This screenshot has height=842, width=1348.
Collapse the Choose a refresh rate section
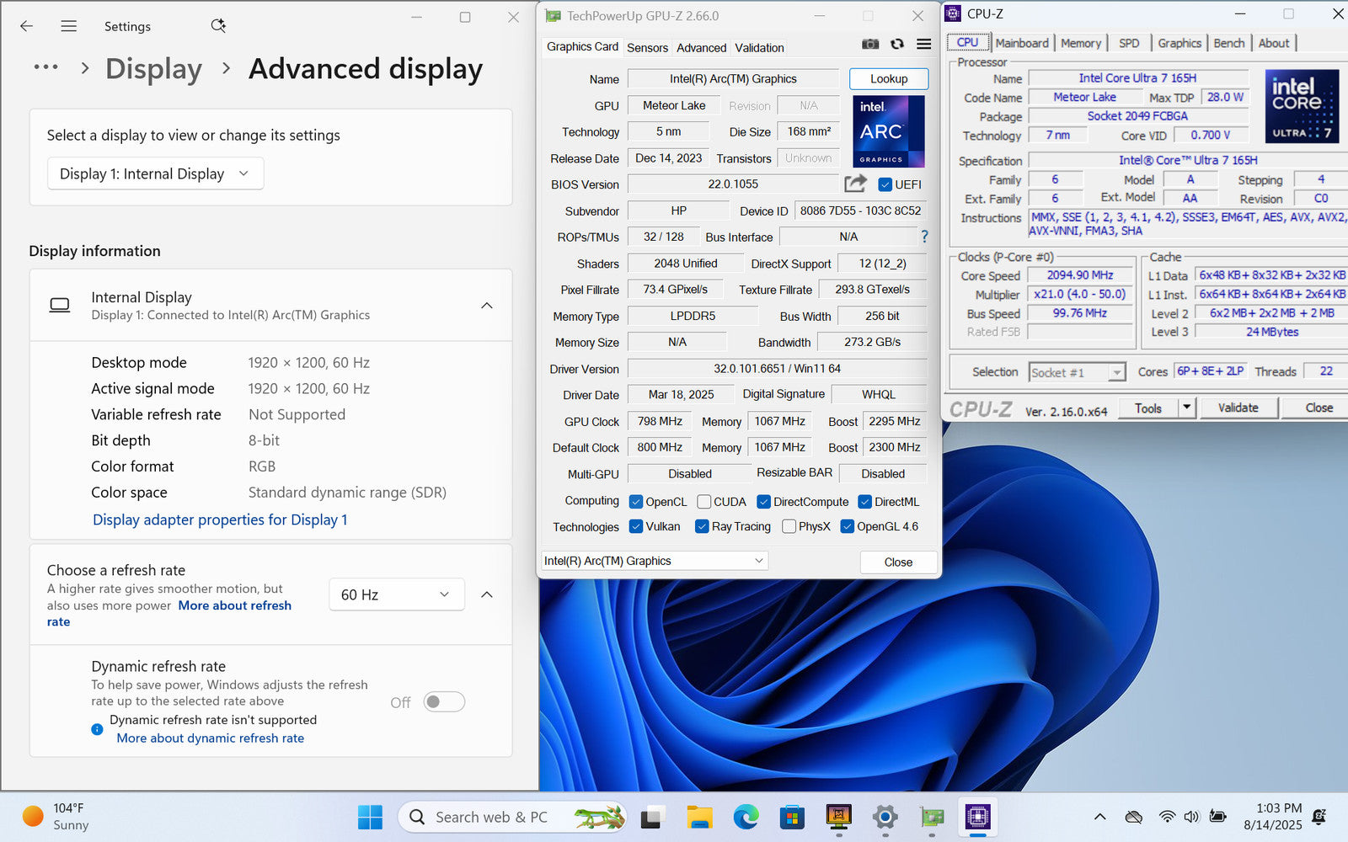tap(487, 594)
